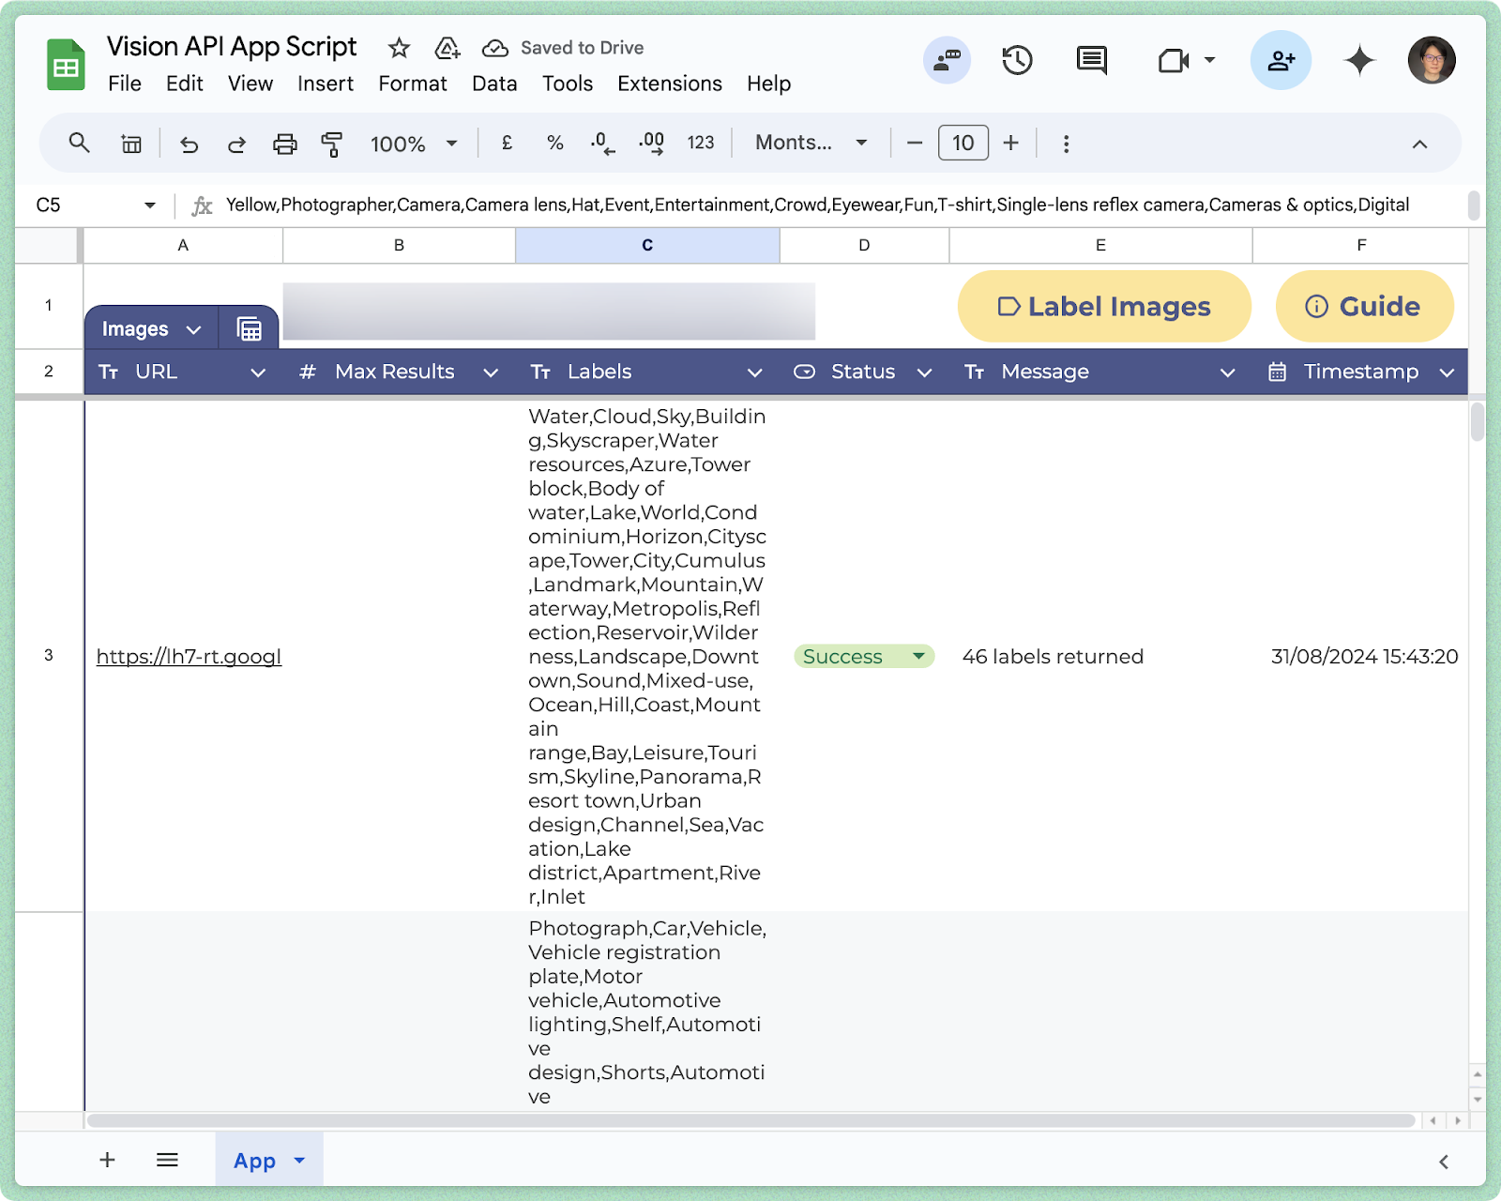Viewport: 1501px width, 1201px height.
Task: Expand the Timestamp column dropdown
Action: click(x=1447, y=372)
